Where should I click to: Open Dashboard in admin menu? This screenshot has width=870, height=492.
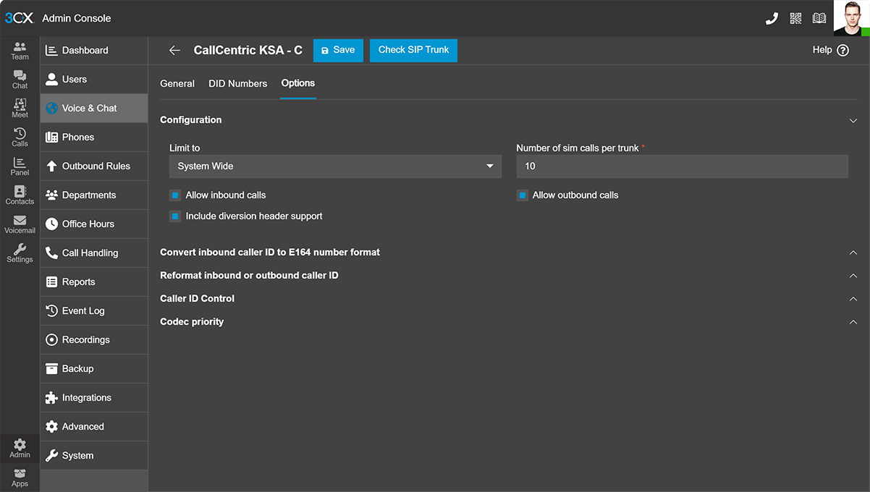(94, 51)
